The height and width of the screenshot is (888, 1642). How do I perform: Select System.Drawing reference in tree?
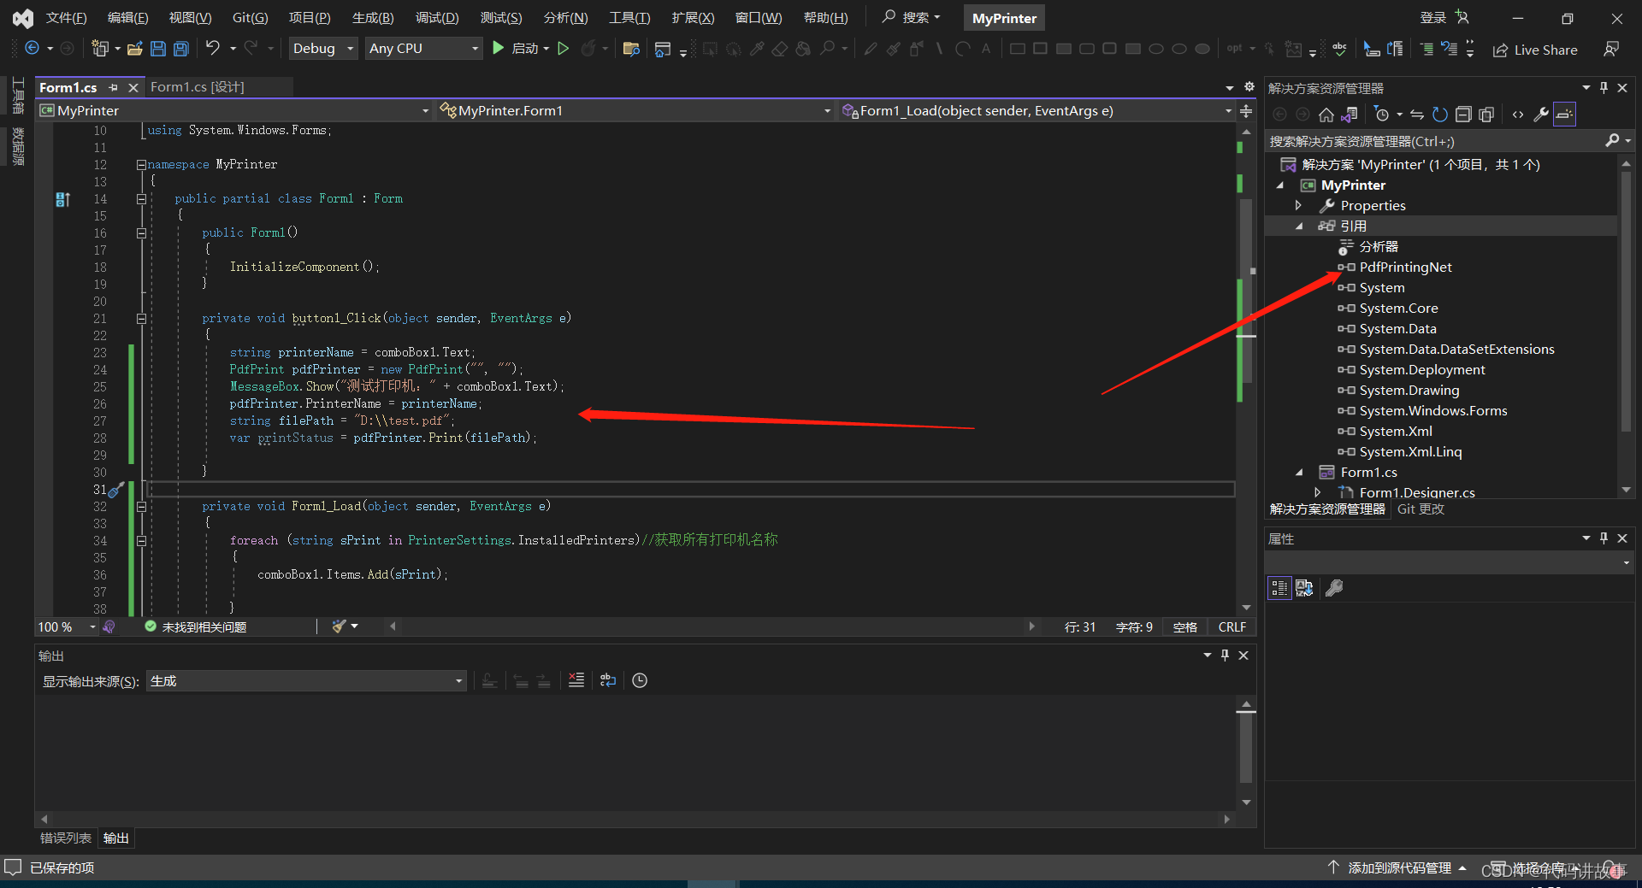click(x=1409, y=390)
